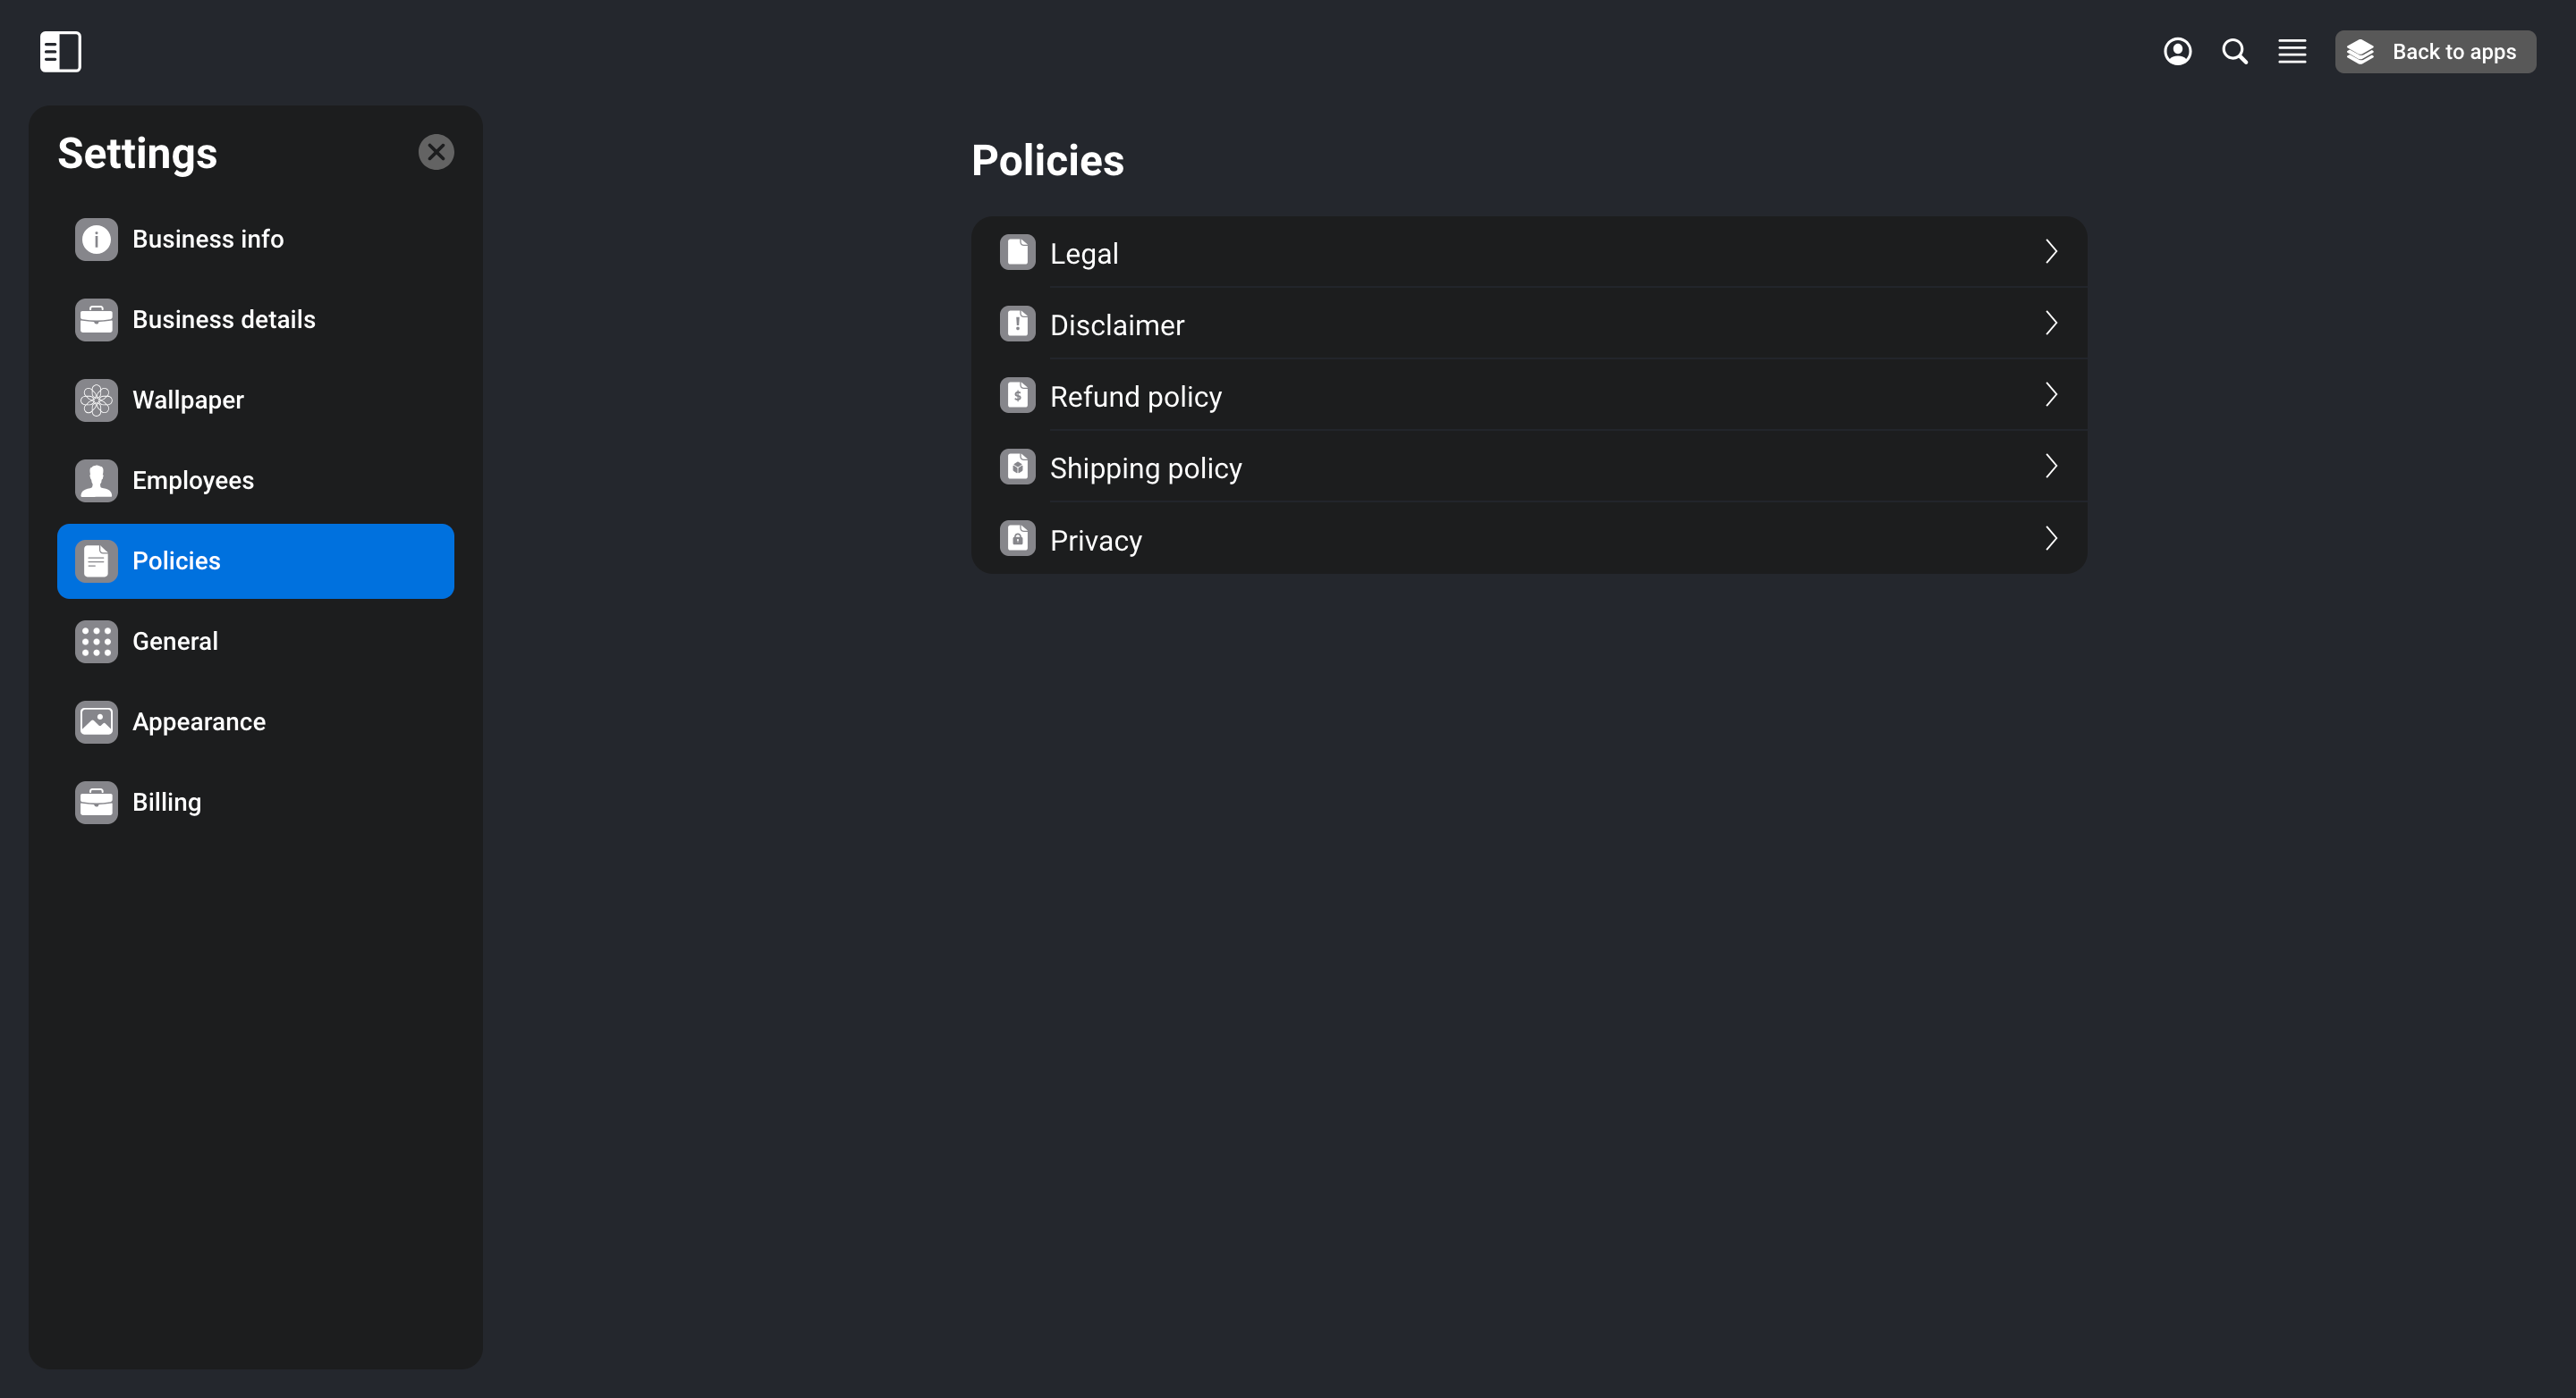Toggle the sidebar panel icon
This screenshot has height=1398, width=2576.
point(60,51)
